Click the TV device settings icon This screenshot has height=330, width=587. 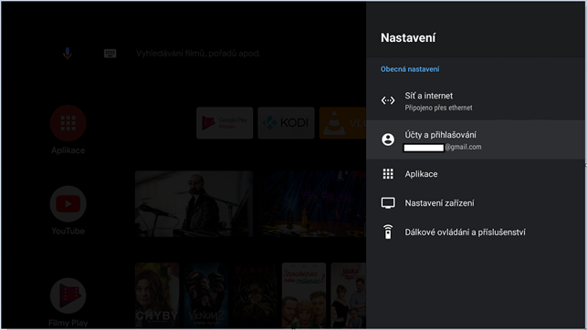click(x=388, y=203)
